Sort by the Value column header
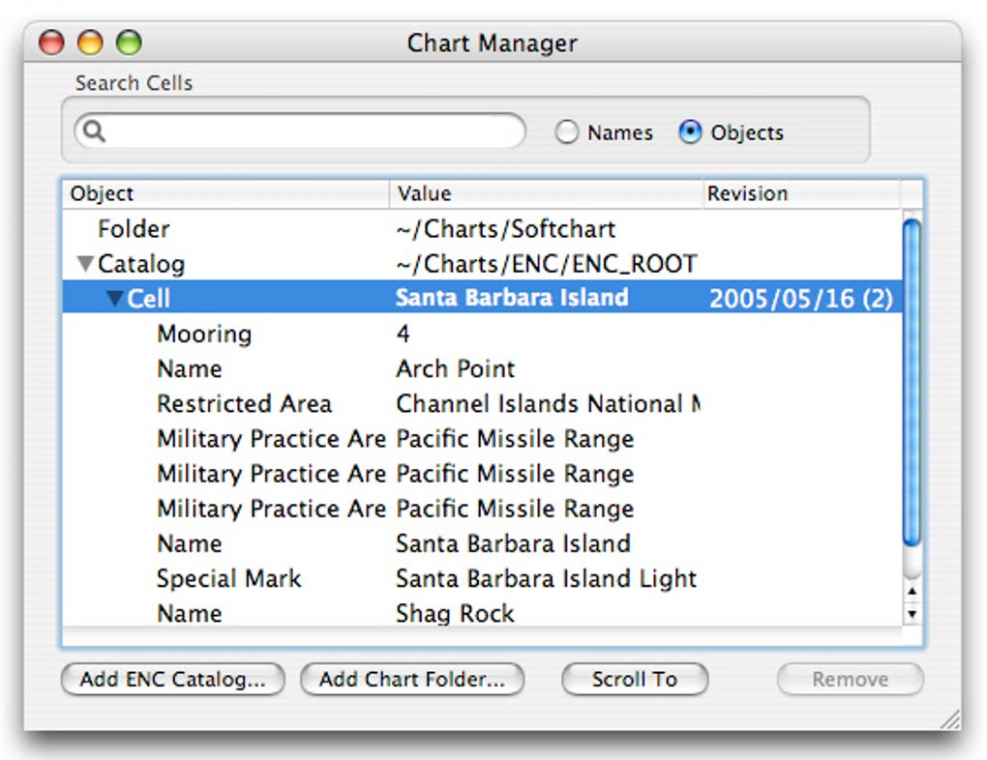Image resolution: width=987 pixels, height=760 pixels. click(546, 193)
